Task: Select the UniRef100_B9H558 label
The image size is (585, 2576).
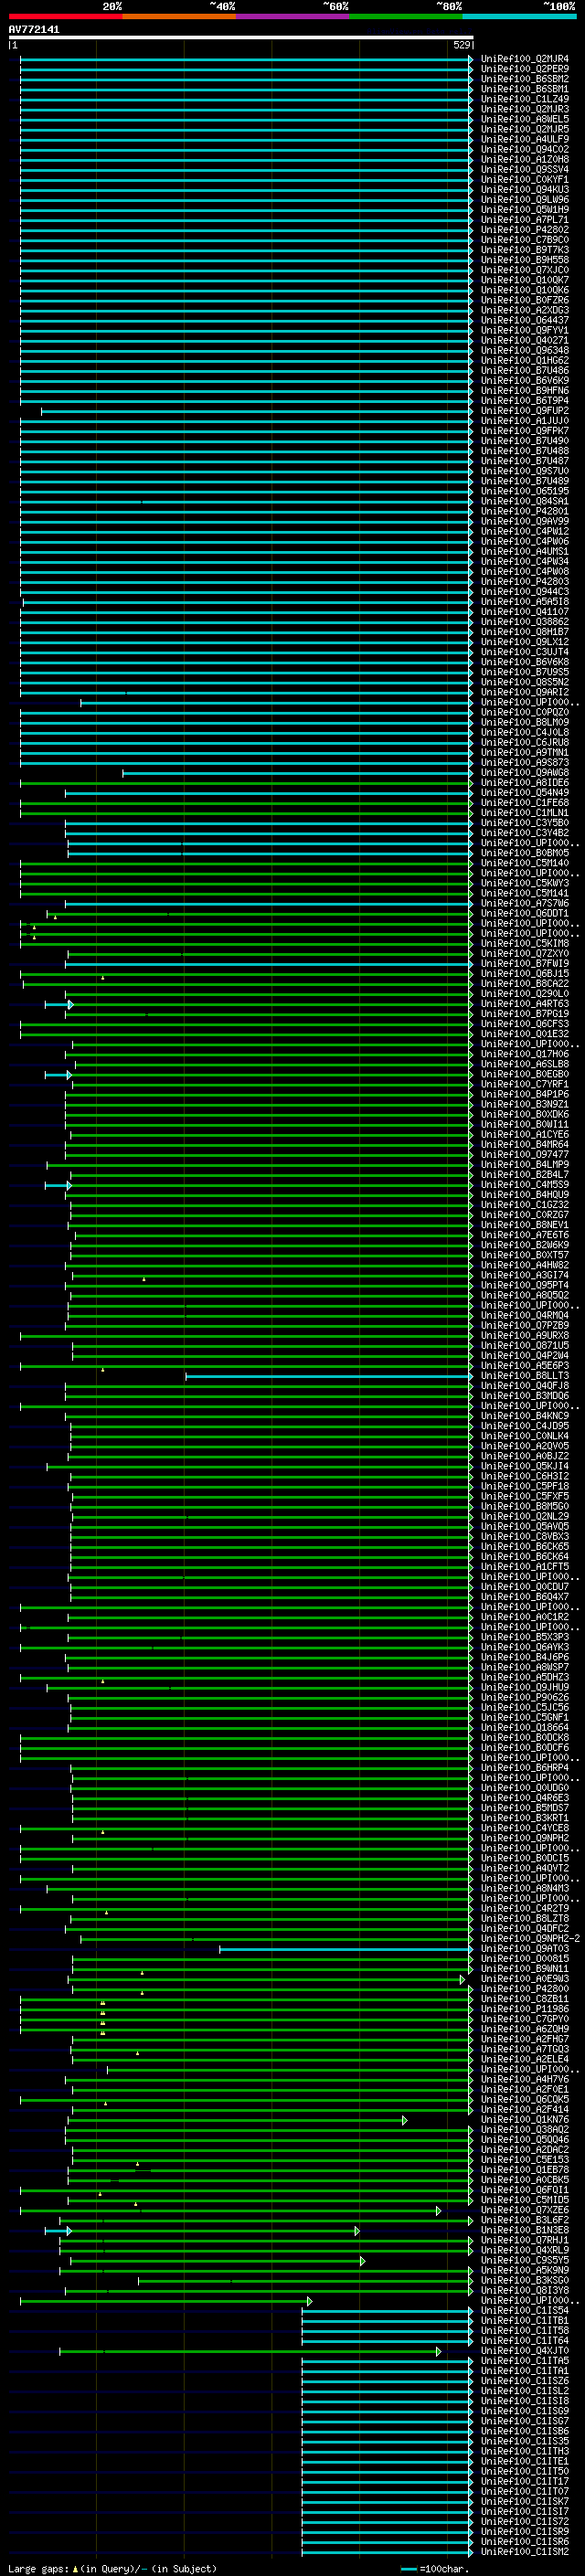Action: tap(525, 260)
